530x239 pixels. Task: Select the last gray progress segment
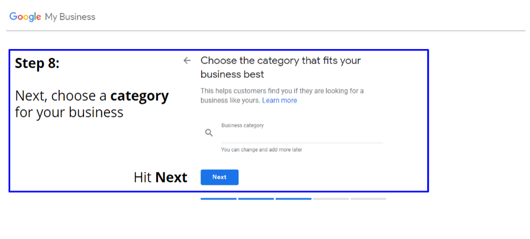369,199
